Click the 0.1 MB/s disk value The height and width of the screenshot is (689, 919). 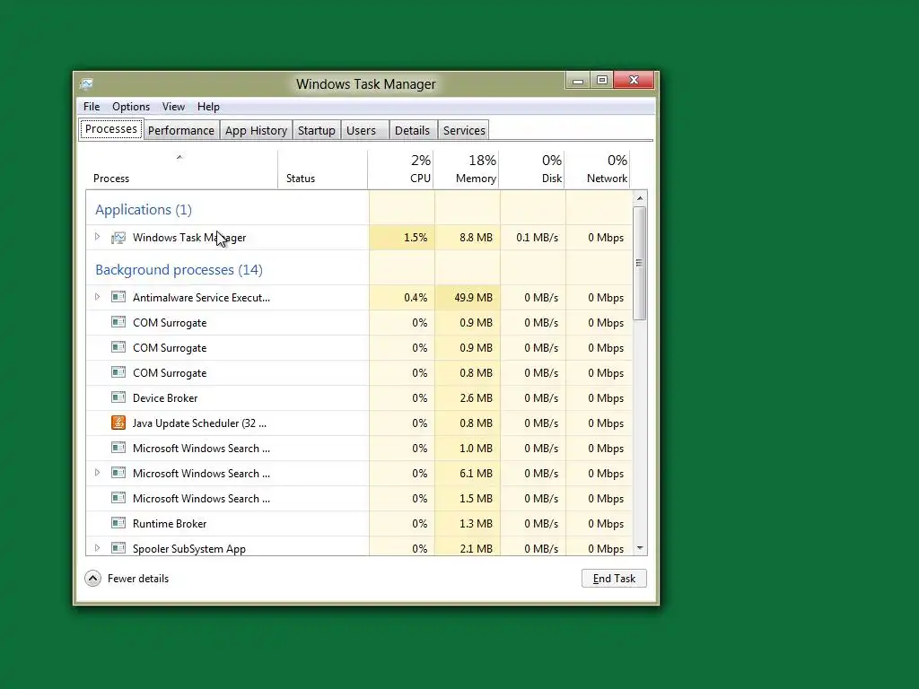(537, 237)
